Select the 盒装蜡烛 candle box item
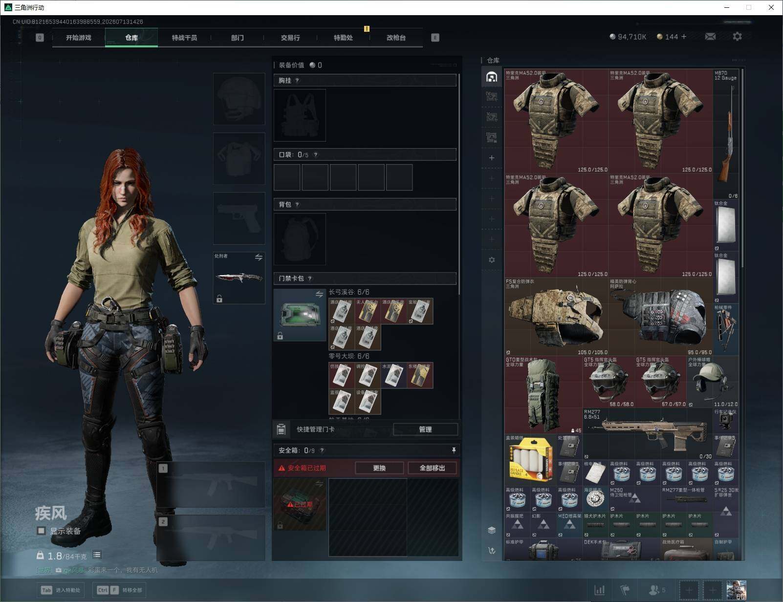The width and height of the screenshot is (783, 602). [531, 459]
